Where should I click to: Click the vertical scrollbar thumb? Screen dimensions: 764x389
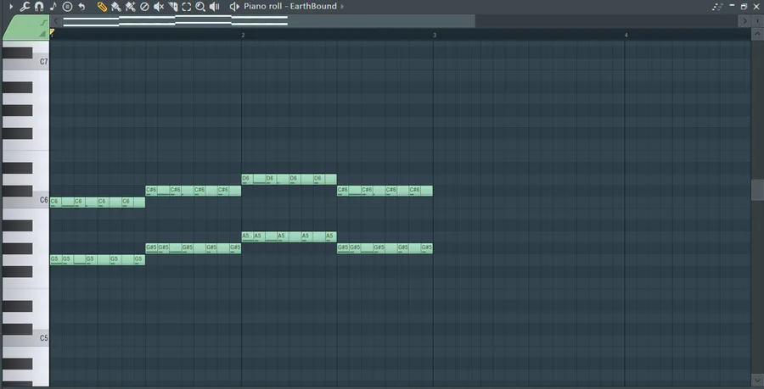click(x=758, y=190)
